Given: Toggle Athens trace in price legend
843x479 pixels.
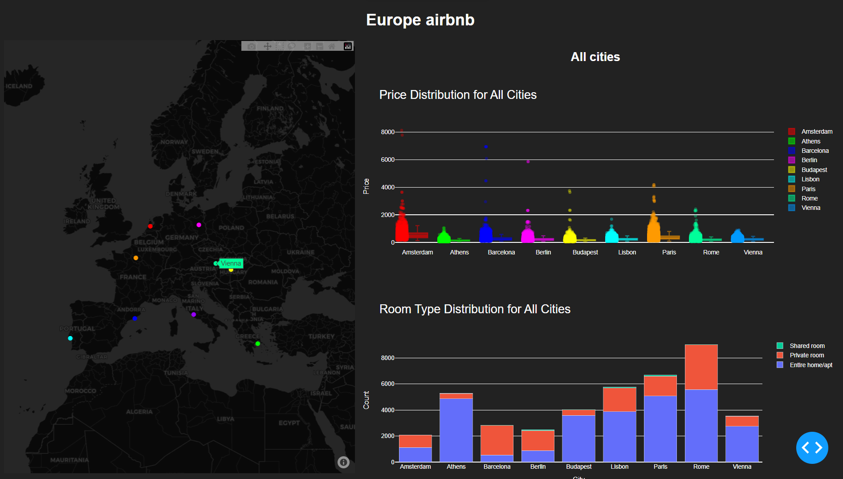Looking at the screenshot, I should pos(805,141).
